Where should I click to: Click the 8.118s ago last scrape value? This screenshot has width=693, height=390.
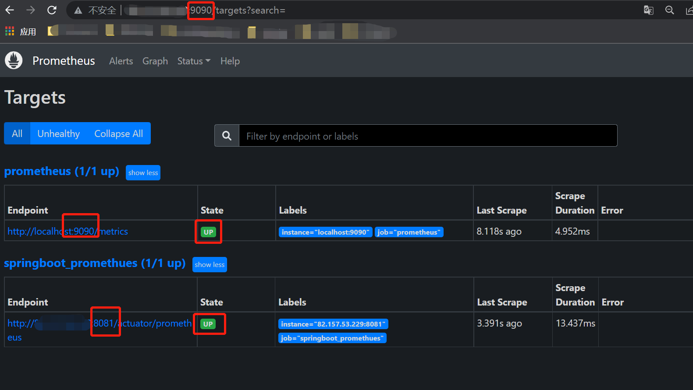pos(499,232)
